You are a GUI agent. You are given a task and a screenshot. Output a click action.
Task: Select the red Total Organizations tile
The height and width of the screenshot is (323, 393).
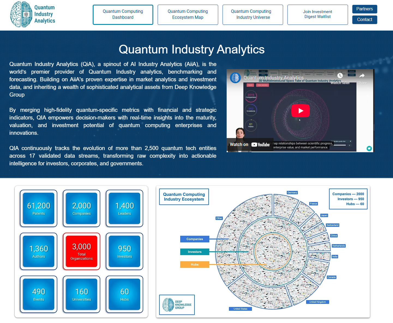tap(82, 251)
